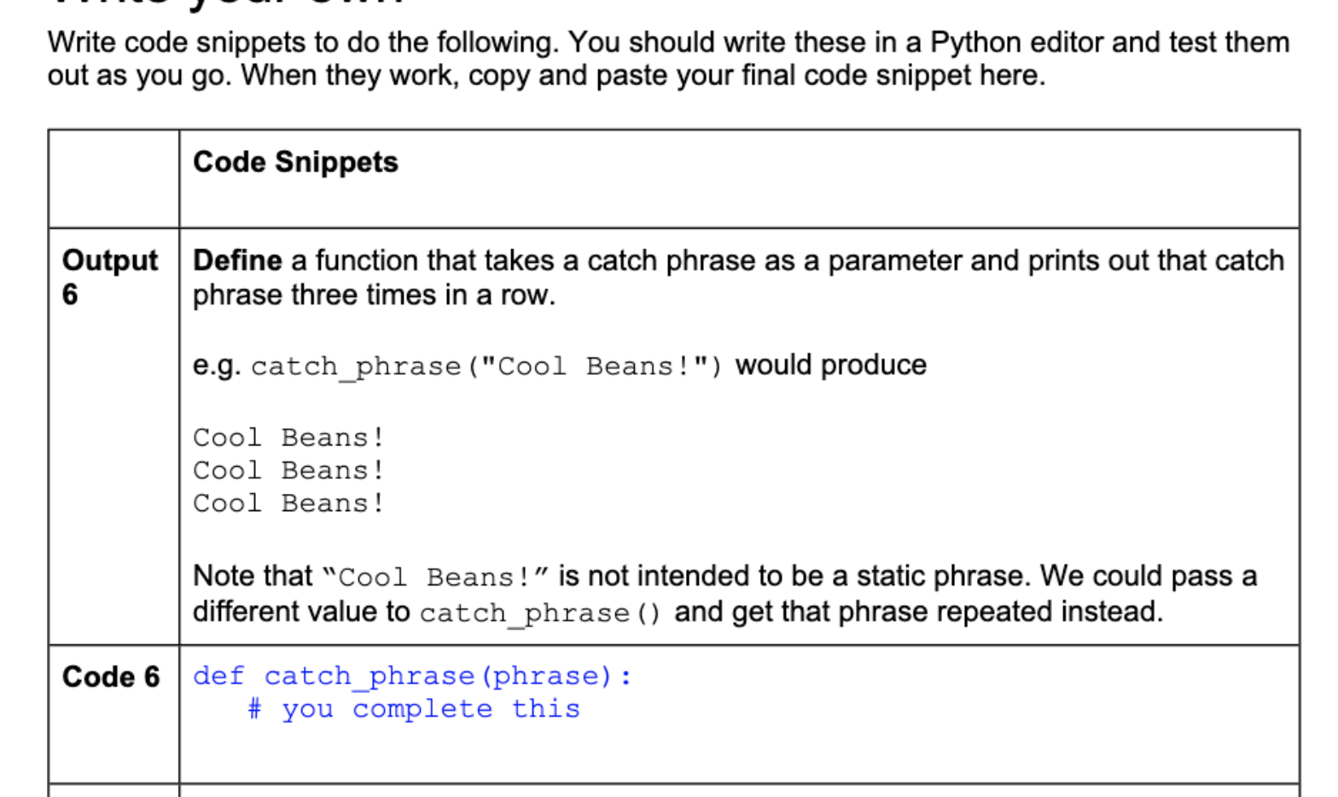Click the empty header cell left of 'Code Snippets'
Screen dimensions: 1338x797
tap(113, 179)
